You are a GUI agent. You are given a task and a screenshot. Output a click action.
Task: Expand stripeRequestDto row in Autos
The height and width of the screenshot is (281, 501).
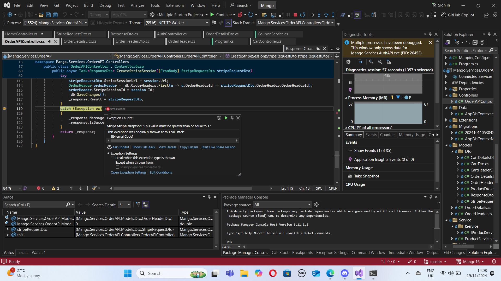click(8, 229)
